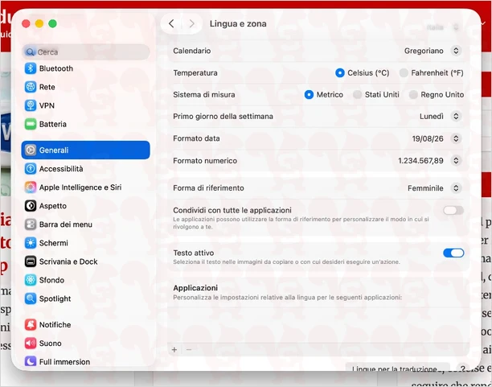
Task: Switch to Scrivania e Dock section
Action: (x=86, y=261)
